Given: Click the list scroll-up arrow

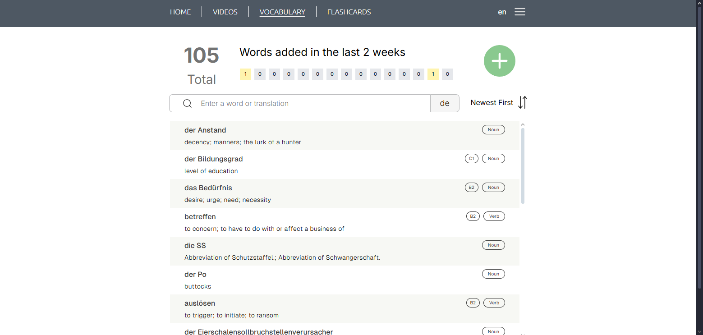Looking at the screenshot, I should (523, 124).
